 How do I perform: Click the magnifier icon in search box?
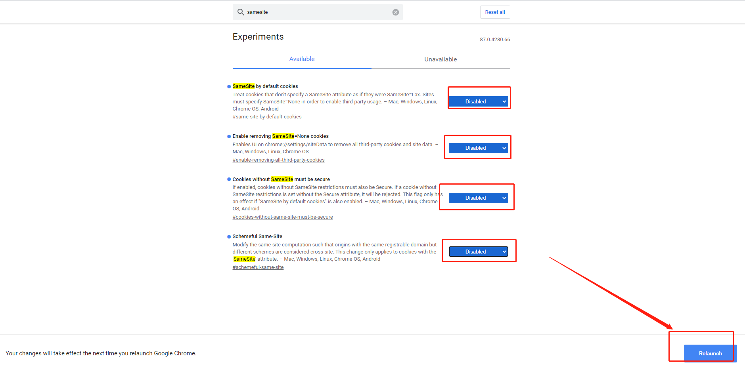(240, 12)
